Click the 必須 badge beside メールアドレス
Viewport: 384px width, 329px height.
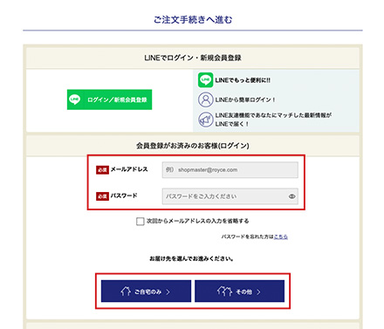tap(102, 170)
